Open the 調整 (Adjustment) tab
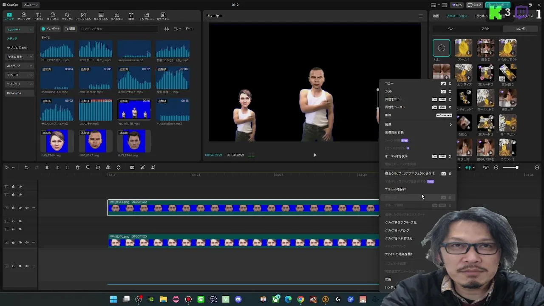Screen dimensions: 544x306 coord(131,17)
